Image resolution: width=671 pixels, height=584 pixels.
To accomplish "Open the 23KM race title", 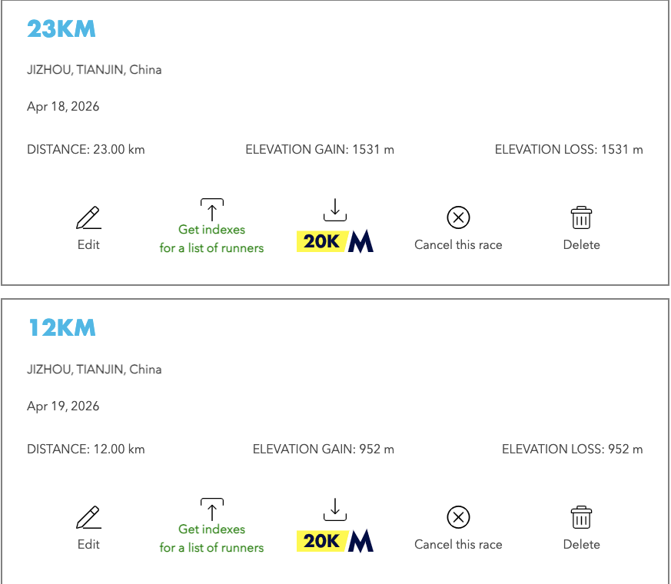I will [61, 29].
